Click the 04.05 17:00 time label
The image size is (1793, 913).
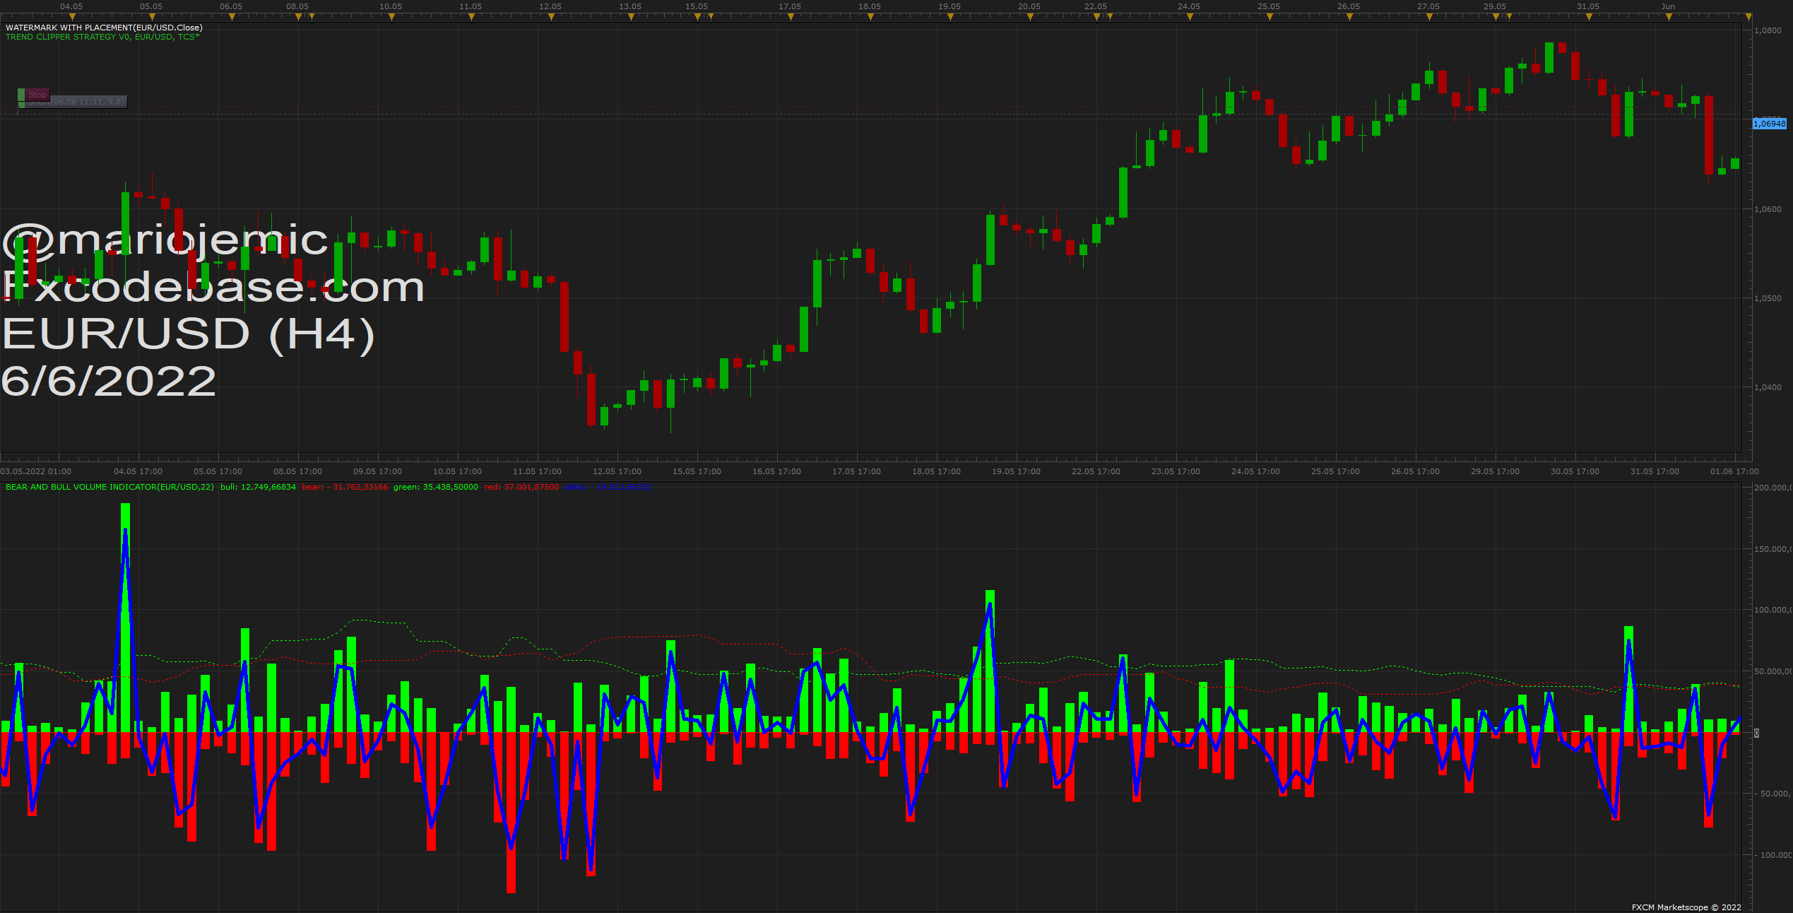(138, 471)
